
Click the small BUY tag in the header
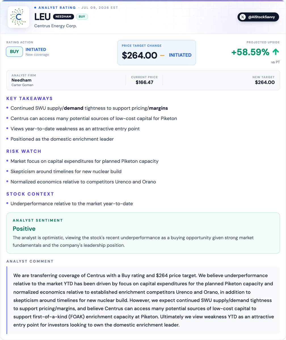pyautogui.click(x=82, y=16)
